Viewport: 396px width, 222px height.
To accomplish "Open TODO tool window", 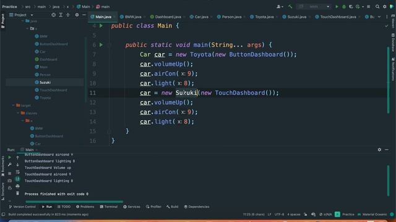I will click(x=64, y=207).
